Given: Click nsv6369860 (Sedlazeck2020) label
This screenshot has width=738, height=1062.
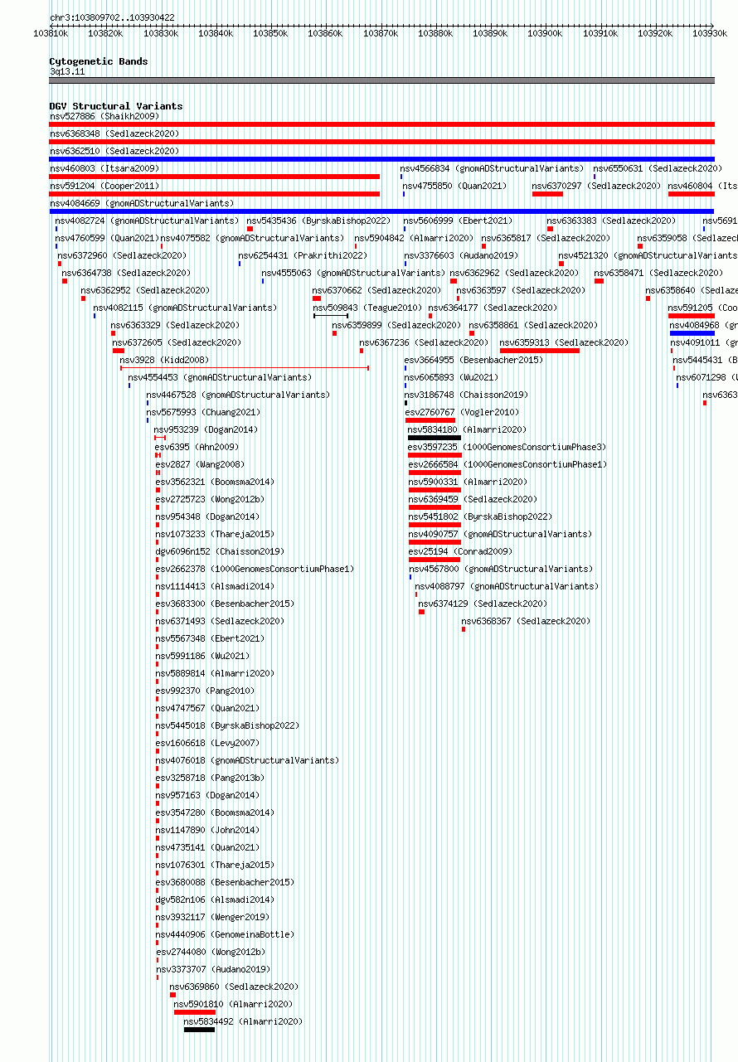Looking at the screenshot, I should tap(234, 987).
